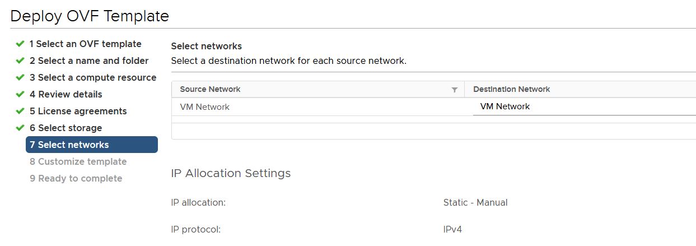This screenshot has height=246, width=696.
Task: Click step 9 Ready to complete
Action: [x=76, y=178]
